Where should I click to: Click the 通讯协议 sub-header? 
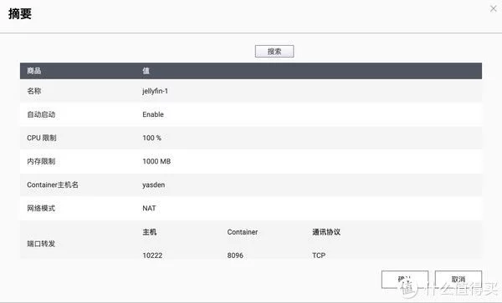pyautogui.click(x=326, y=232)
